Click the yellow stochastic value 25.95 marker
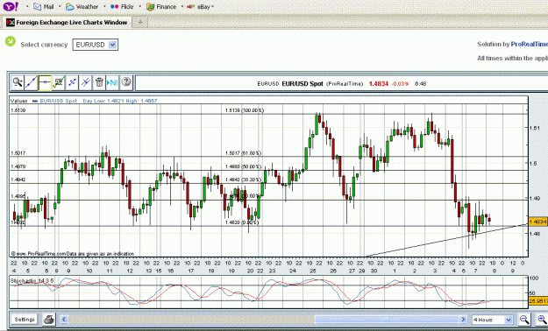Image resolution: width=548 pixels, height=331 pixels. pyautogui.click(x=538, y=300)
